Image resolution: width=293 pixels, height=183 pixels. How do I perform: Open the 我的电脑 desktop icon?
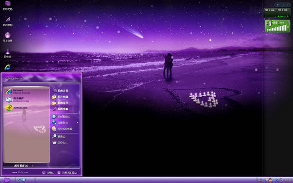coord(7,21)
